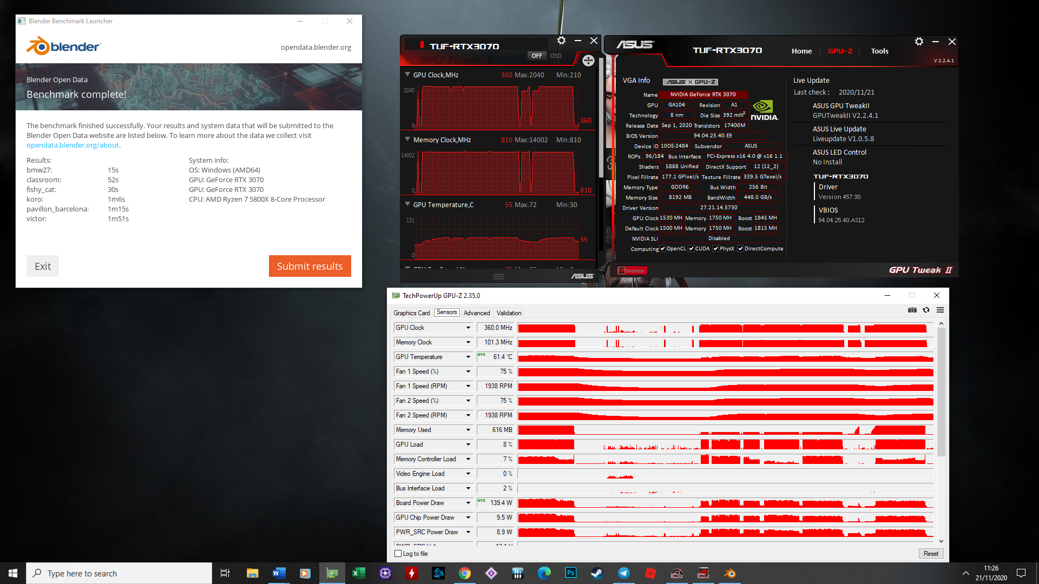This screenshot has width=1039, height=584.
Task: Click the GPU Tweak monitor bottom drag handle
Action: click(x=499, y=276)
